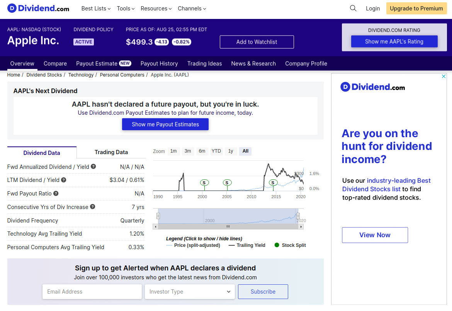The image size is (452, 311).
Task: Open the News & Research tab
Action: 253,63
